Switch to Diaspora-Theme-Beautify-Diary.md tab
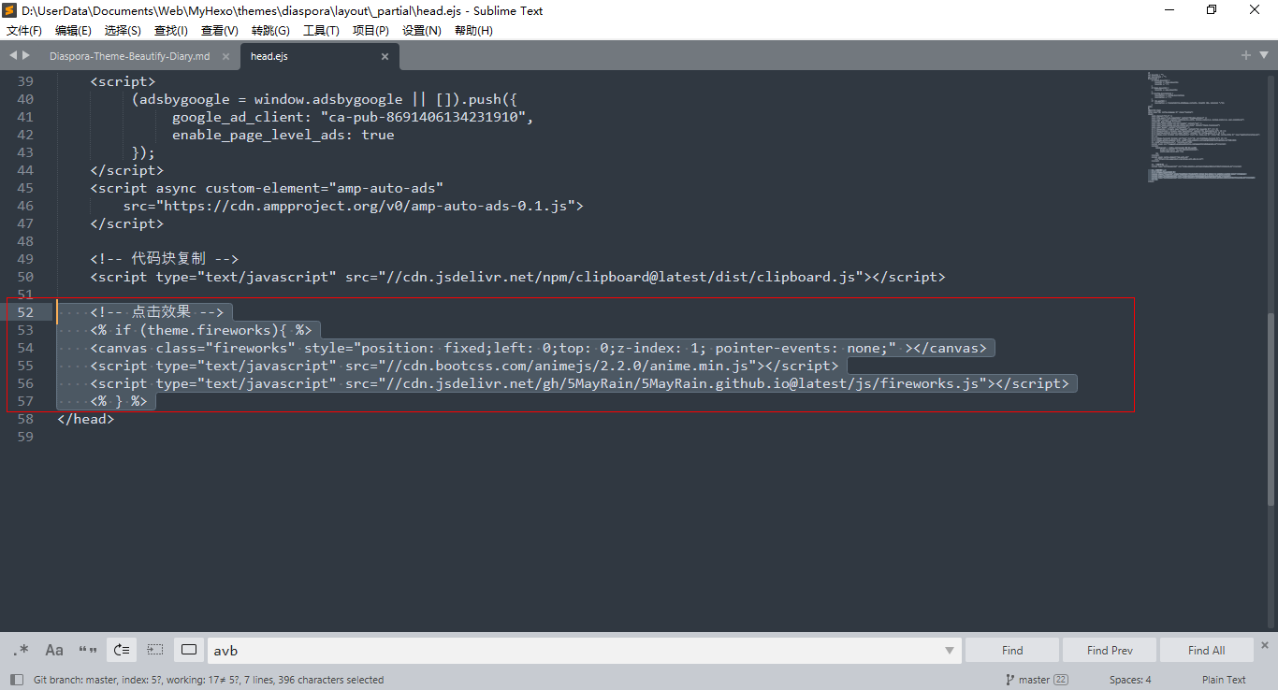This screenshot has width=1278, height=690. coord(129,56)
